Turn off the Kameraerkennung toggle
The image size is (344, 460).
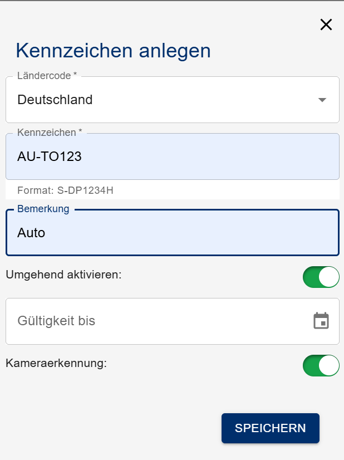pos(321,365)
